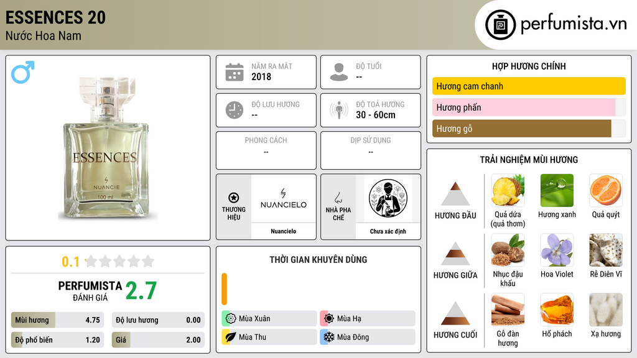This screenshot has width=637, height=358.
Task: Click the perfumista.vn bottle logo icon
Action: [x=500, y=25]
